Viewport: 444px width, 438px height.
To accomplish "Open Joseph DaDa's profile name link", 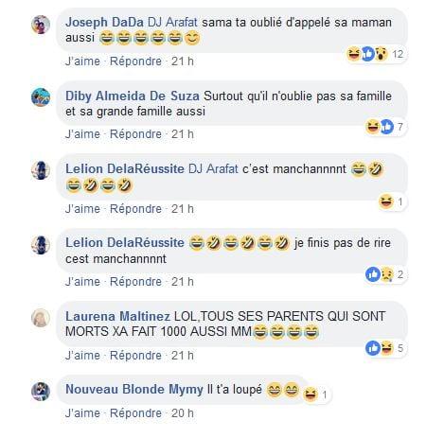I will click(x=104, y=23).
